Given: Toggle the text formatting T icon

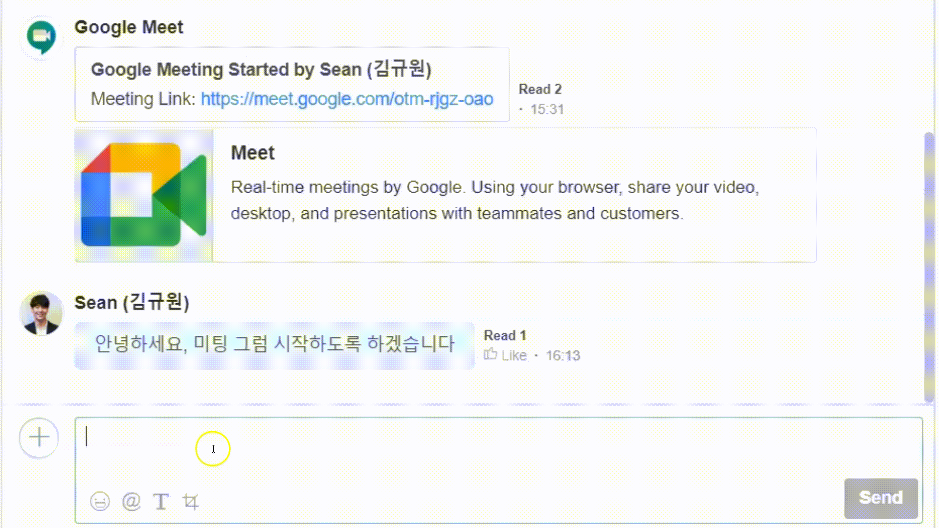Looking at the screenshot, I should point(161,501).
